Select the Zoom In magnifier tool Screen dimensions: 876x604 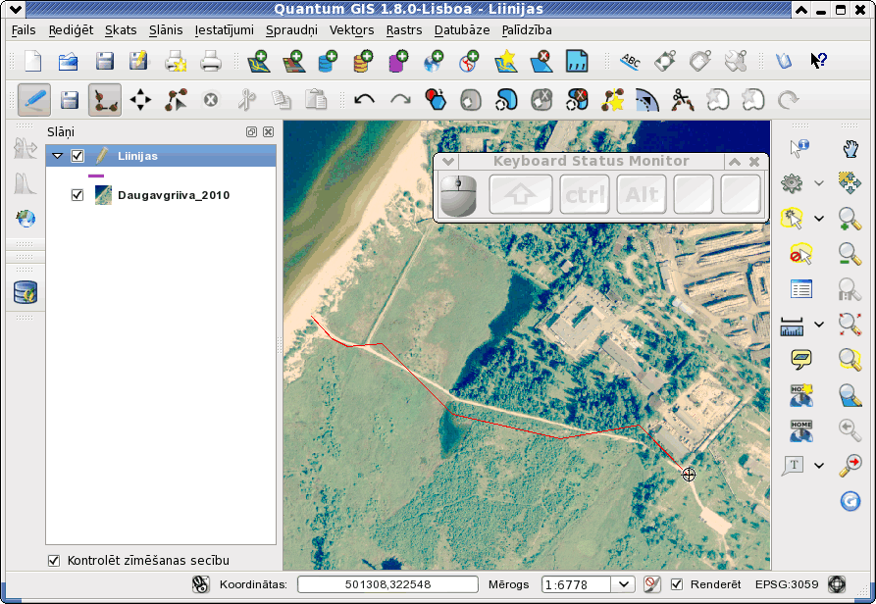850,219
